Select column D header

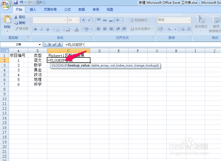(99, 51)
